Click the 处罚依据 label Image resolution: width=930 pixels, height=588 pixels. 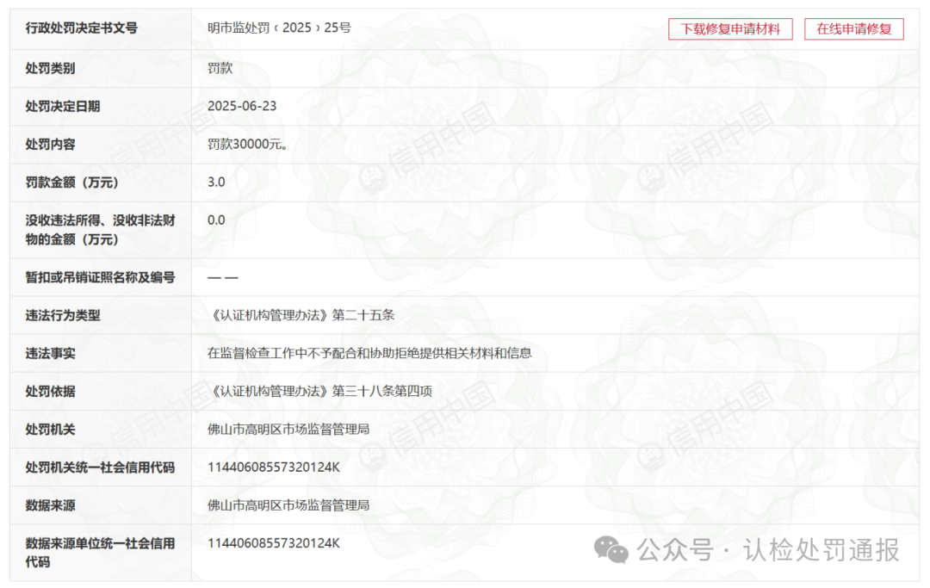pos(50,391)
